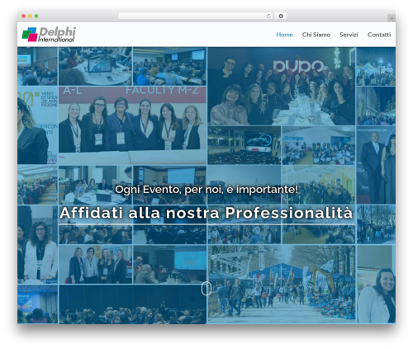413x349 pixels.
Task: Open a new browser tab with plus button
Action: pos(392,18)
